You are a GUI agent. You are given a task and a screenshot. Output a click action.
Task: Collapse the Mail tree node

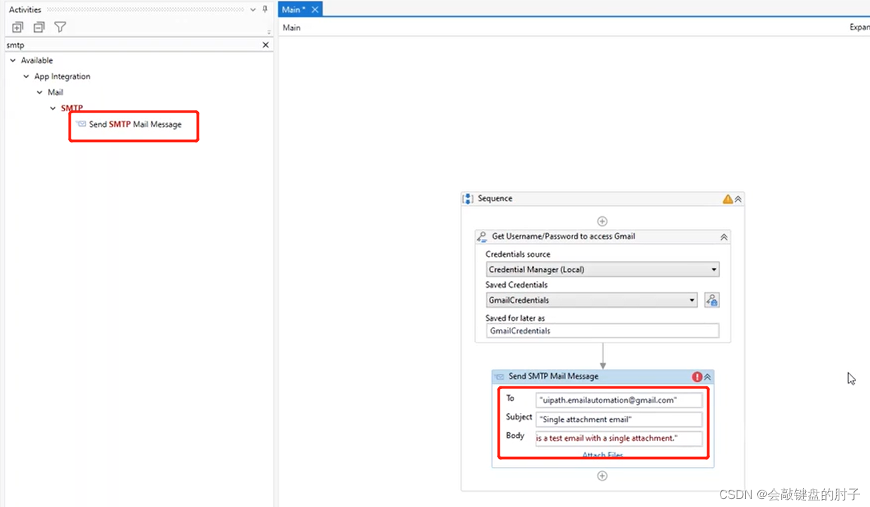coord(39,93)
